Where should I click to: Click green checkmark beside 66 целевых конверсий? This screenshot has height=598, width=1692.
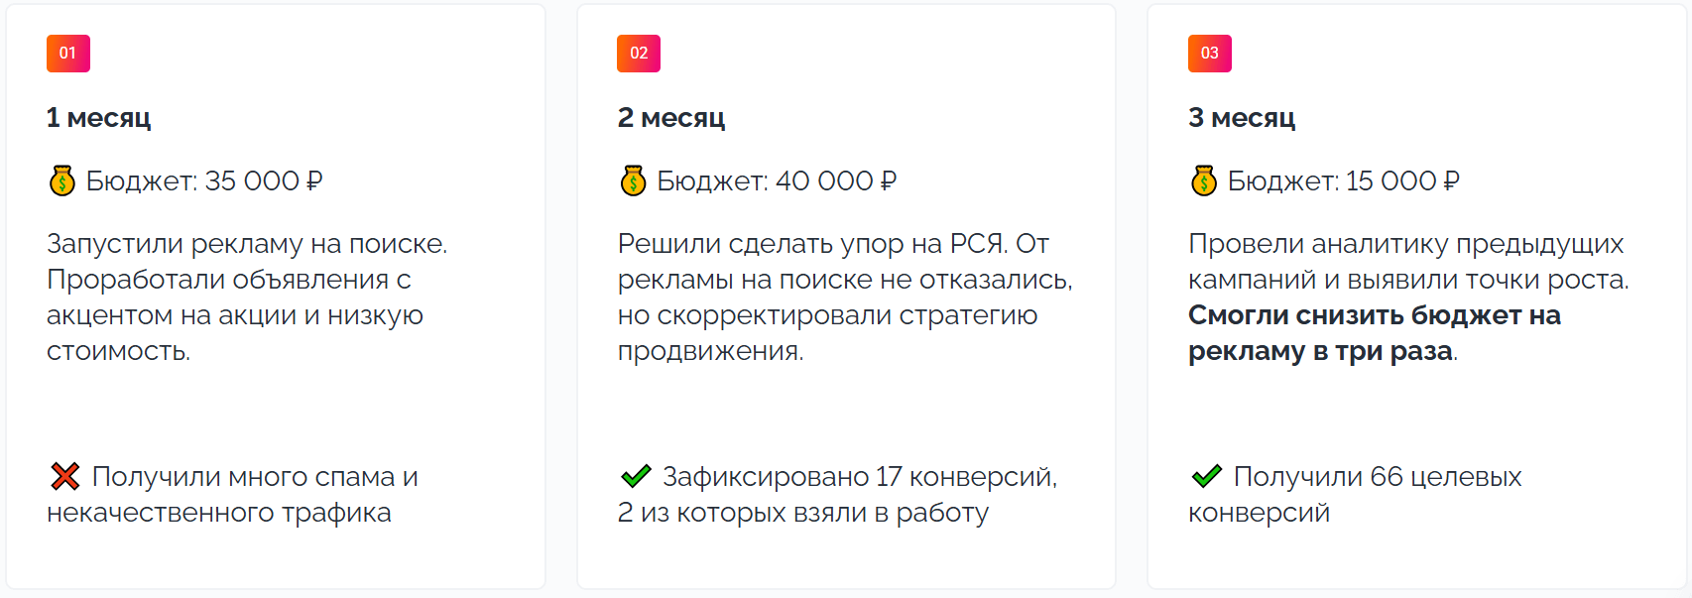1207,477
